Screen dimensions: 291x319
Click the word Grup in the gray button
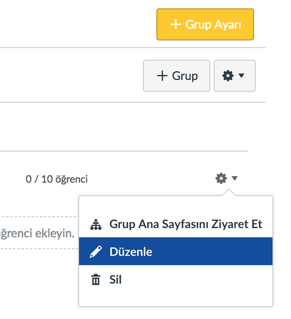[185, 76]
